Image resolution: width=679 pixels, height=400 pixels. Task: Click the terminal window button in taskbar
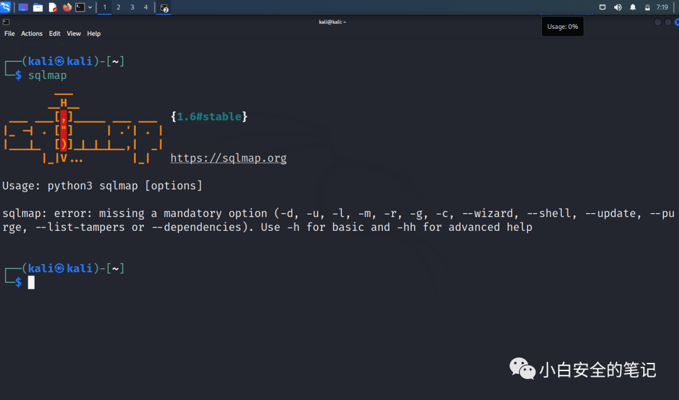click(x=164, y=8)
